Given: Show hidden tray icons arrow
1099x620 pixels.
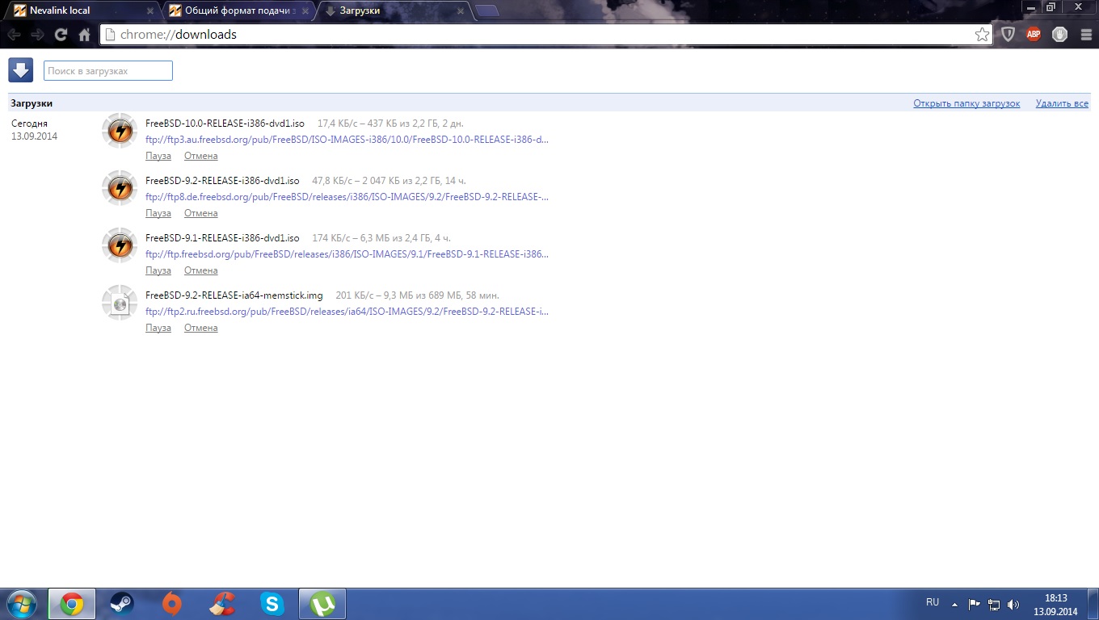Looking at the screenshot, I should (955, 604).
